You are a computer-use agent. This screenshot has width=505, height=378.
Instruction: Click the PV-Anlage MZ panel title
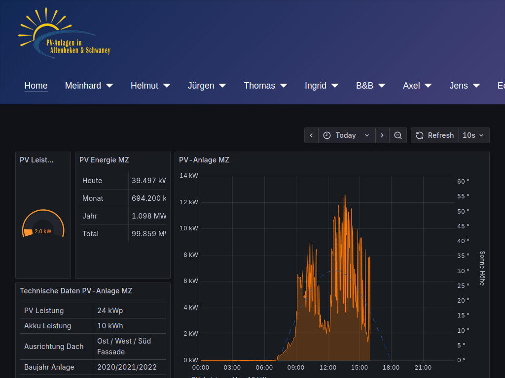point(204,160)
